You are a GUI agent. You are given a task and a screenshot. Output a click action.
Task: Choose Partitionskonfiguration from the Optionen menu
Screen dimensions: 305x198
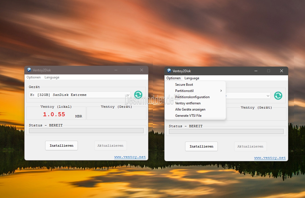click(195, 97)
